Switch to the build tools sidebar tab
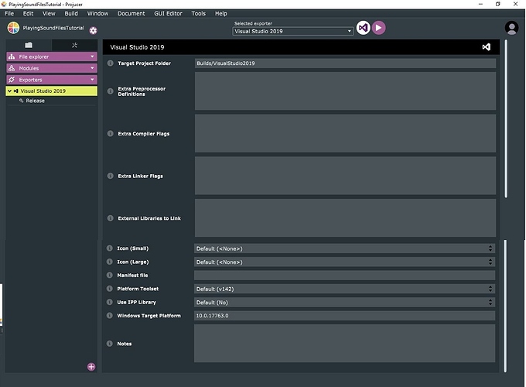The image size is (526, 387). pos(74,45)
